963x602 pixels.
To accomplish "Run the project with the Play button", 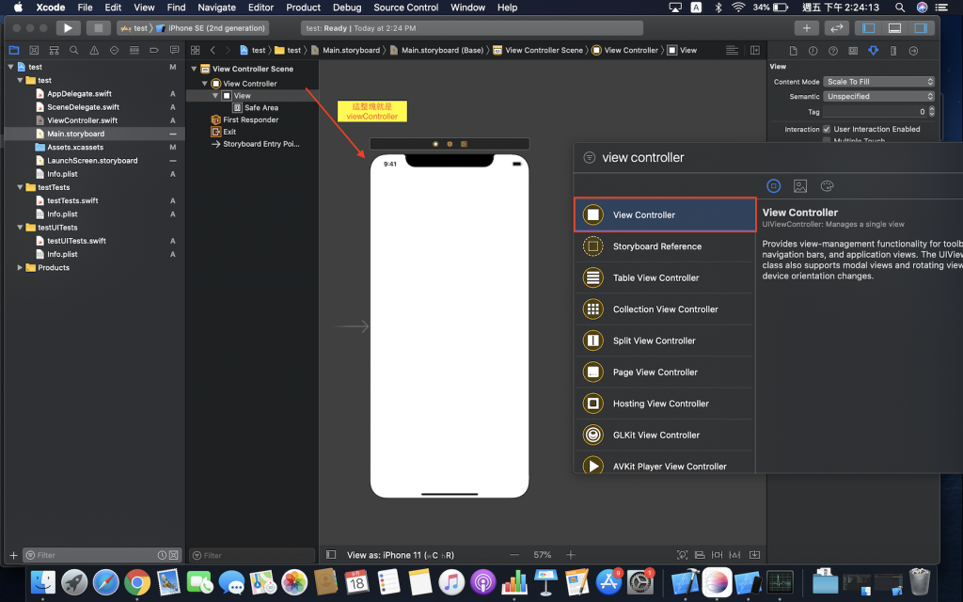I will pos(68,27).
